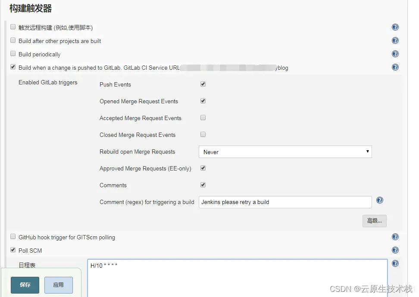Show help for Build periodically
The width and height of the screenshot is (419, 297).
coord(395,54)
